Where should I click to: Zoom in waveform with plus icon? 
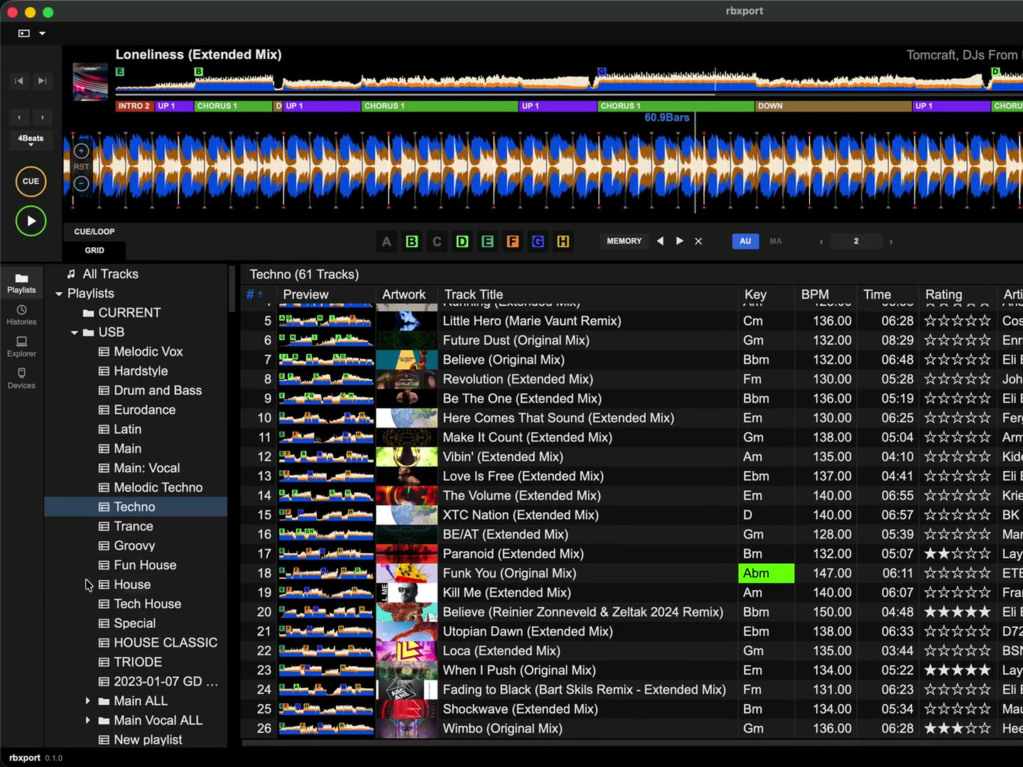81,151
